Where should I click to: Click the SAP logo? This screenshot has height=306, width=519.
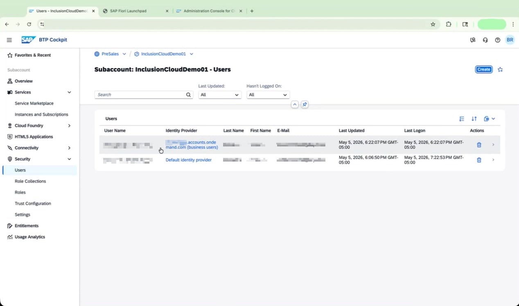pos(29,40)
